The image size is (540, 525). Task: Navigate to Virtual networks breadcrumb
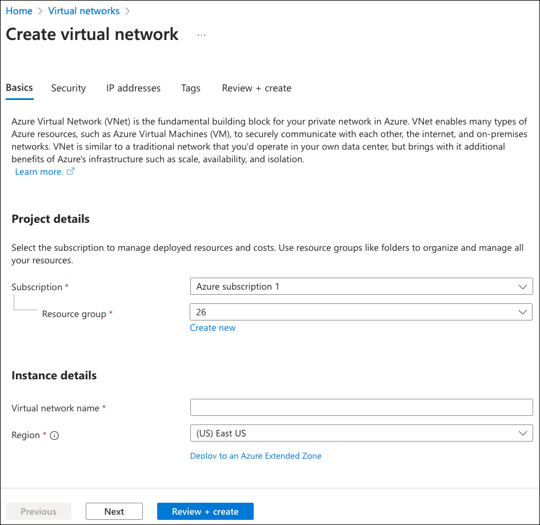(x=84, y=11)
